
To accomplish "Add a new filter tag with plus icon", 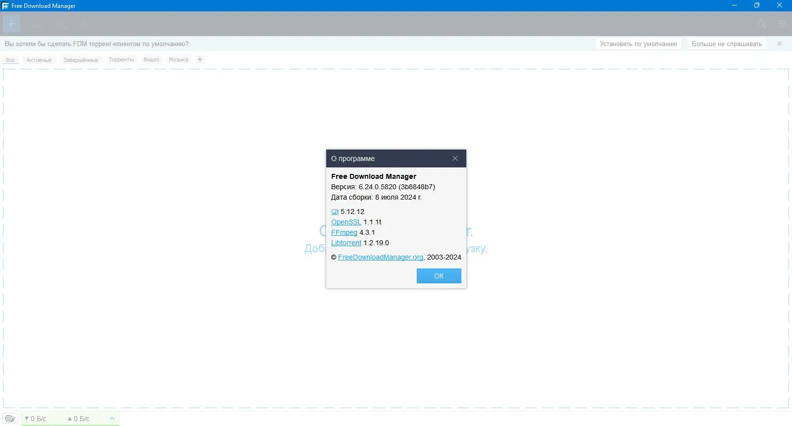I will [200, 59].
